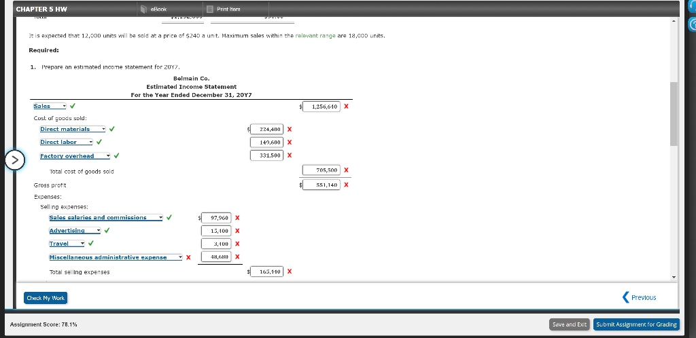Image resolution: width=696 pixels, height=338 pixels.
Task: Click the scrollbar up arrow
Action: click(x=674, y=21)
